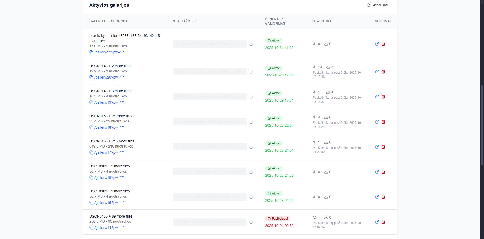The height and width of the screenshot is (239, 484).
Task: Click the STATISTIKA column header
Action: click(x=322, y=21)
